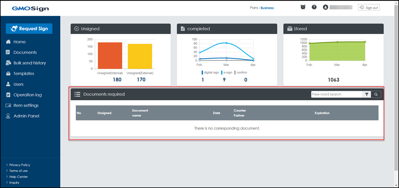Click 'There is no corresponding document.' message
The width and height of the screenshot is (399, 188).
(227, 129)
